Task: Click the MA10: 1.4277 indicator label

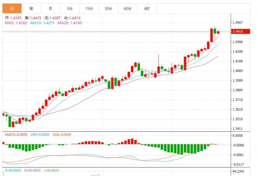Action: coord(42,23)
